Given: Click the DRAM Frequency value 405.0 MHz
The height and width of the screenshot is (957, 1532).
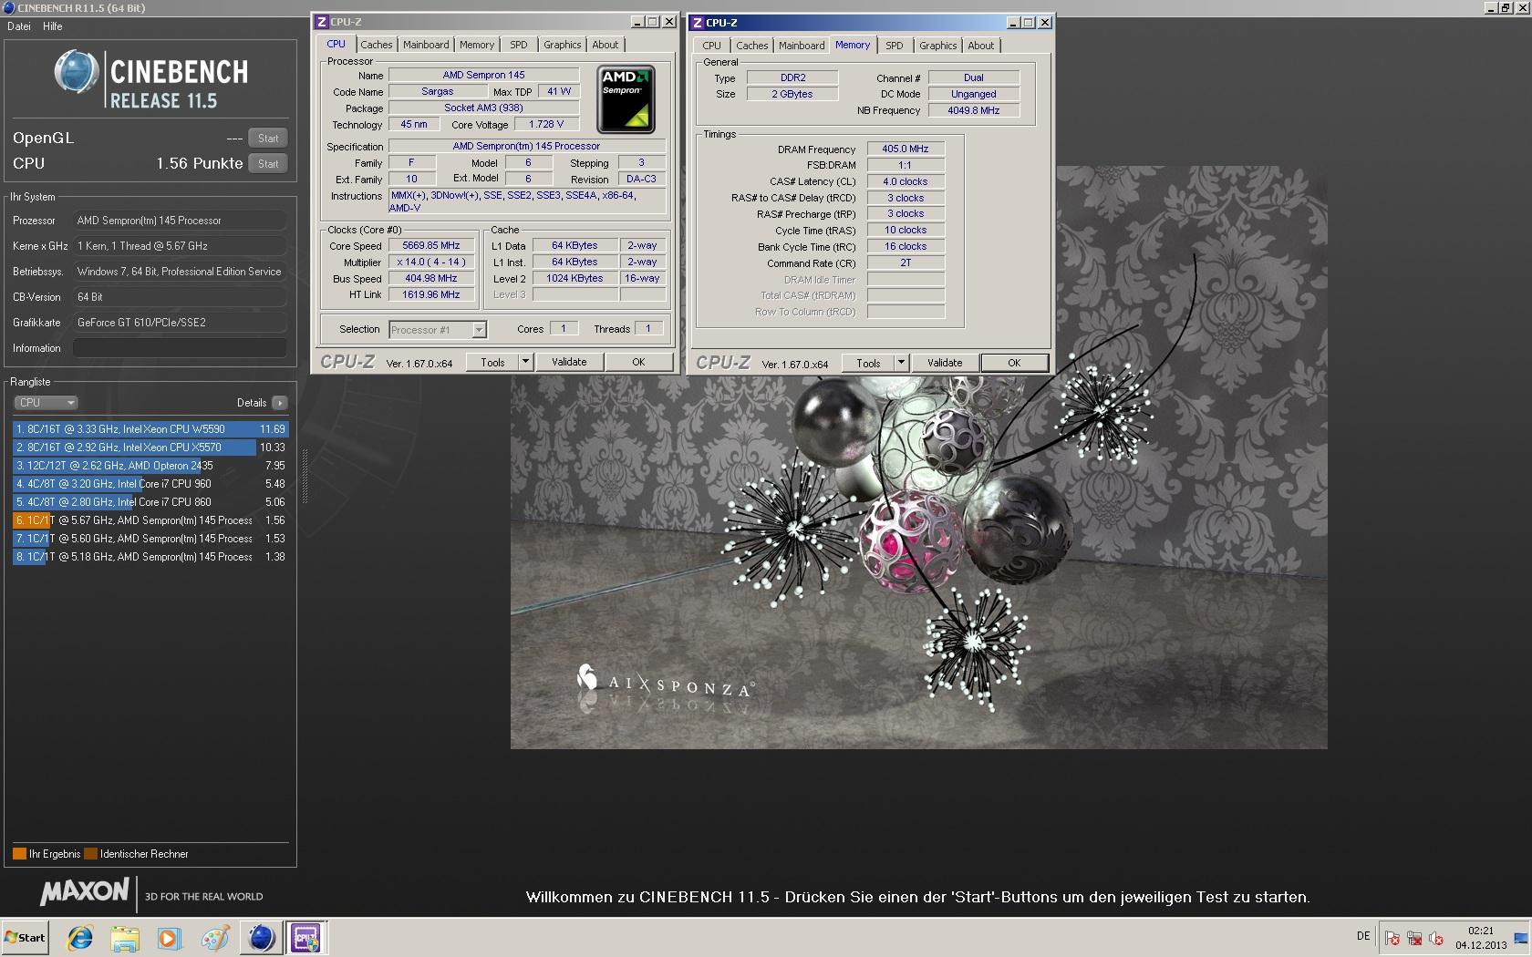Looking at the screenshot, I should click(x=906, y=149).
